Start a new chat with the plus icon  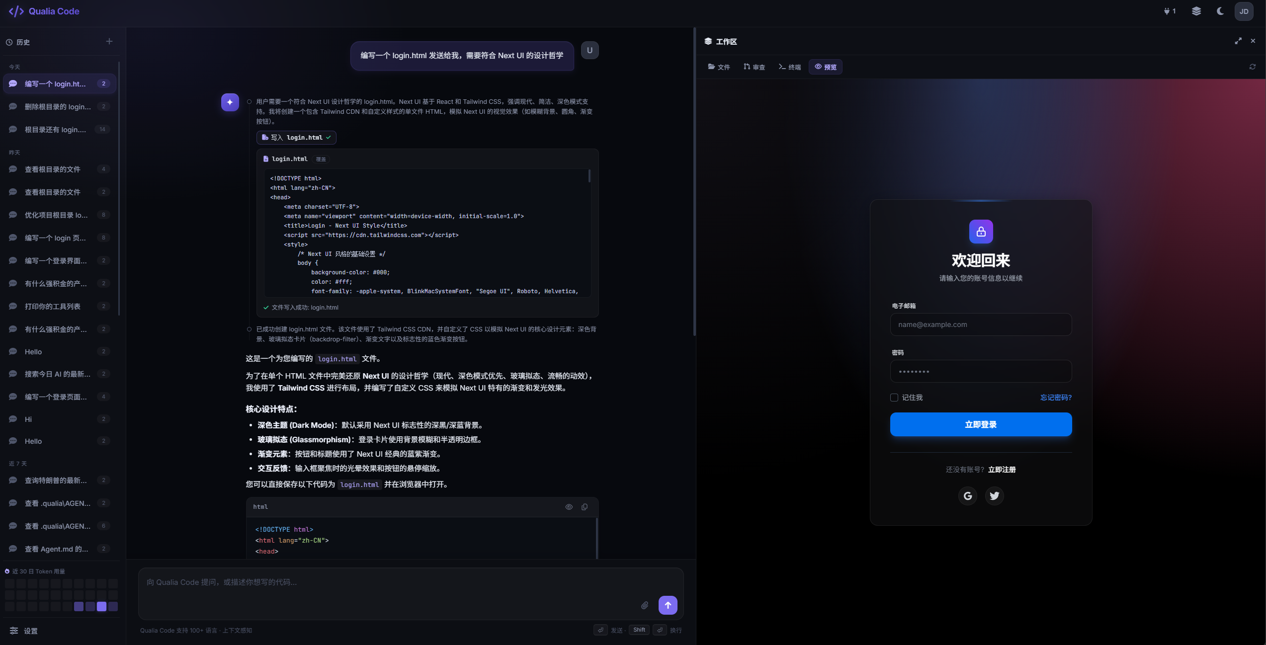click(x=109, y=42)
